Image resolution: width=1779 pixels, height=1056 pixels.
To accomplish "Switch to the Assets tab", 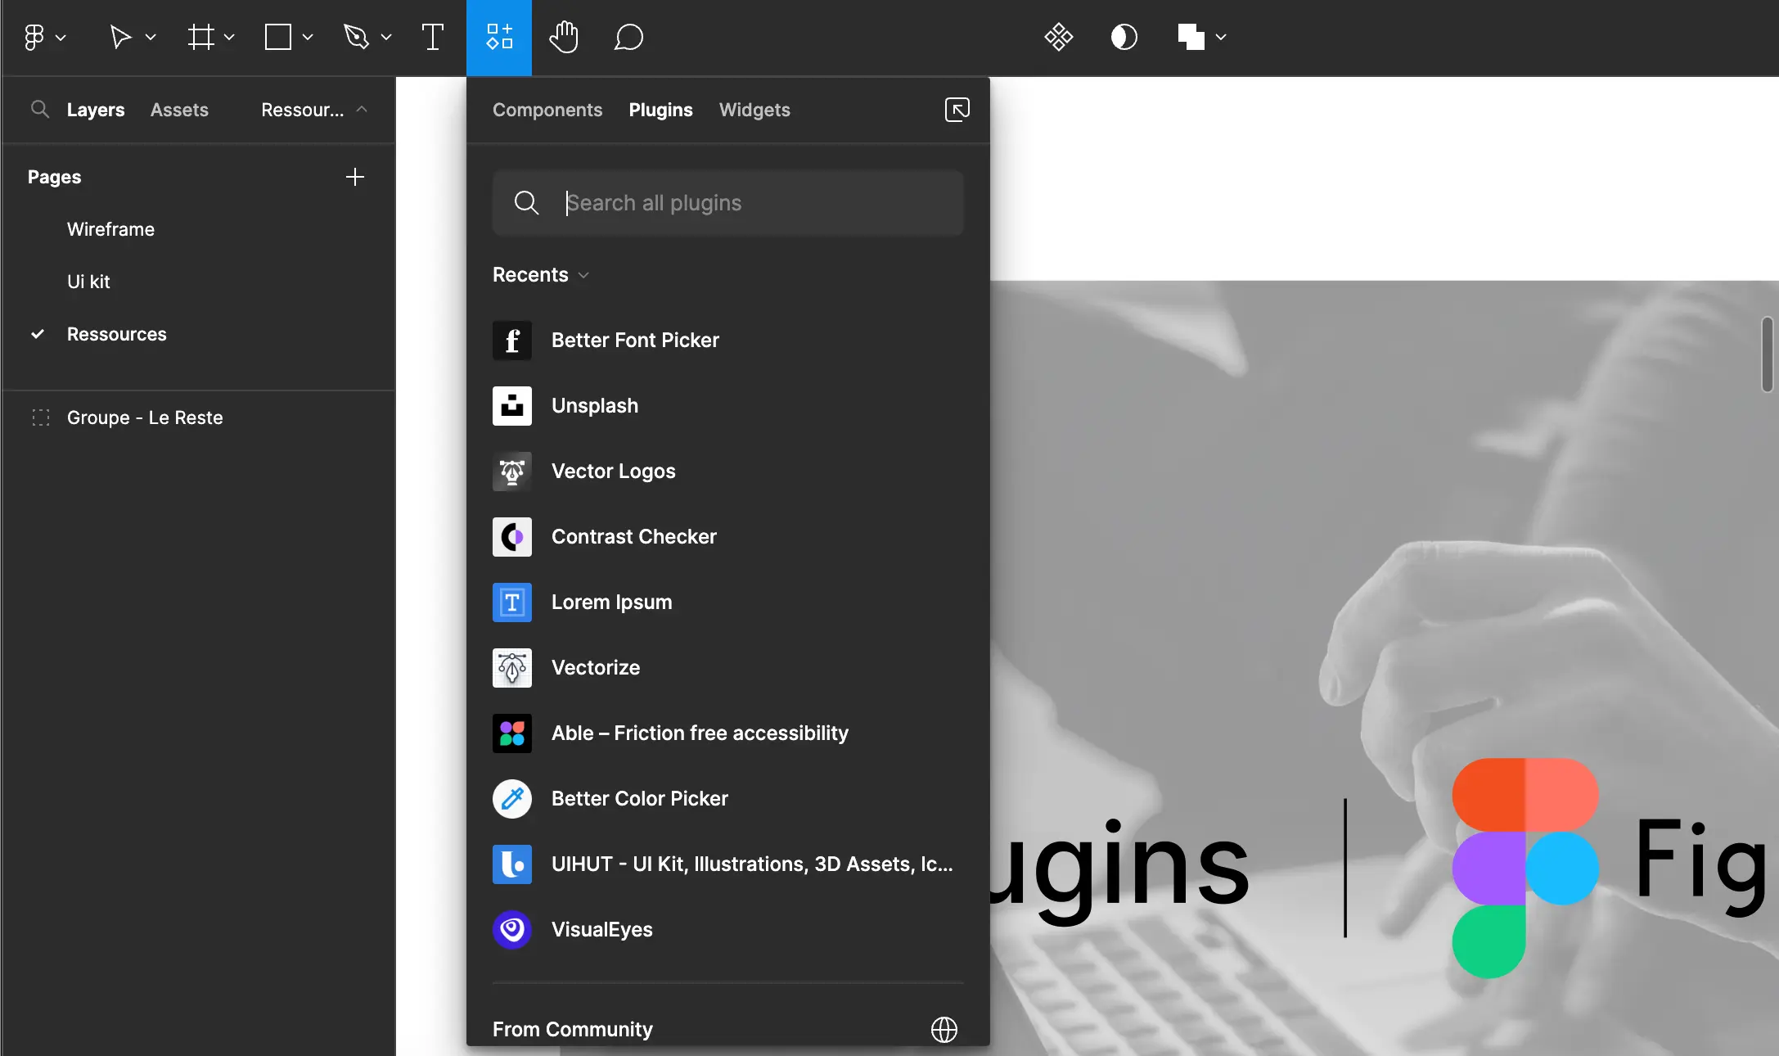I will [x=179, y=110].
